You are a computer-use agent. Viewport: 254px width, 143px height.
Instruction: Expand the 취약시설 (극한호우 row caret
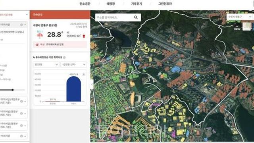tap(25, 102)
